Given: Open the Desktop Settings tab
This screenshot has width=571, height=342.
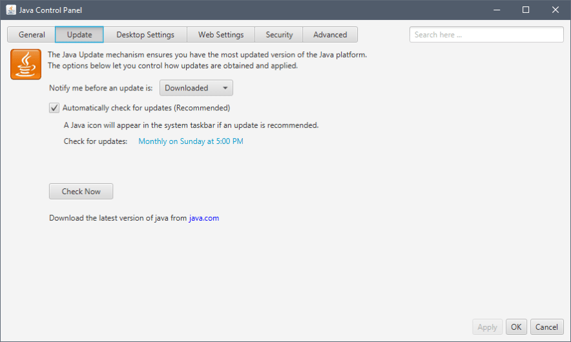Looking at the screenshot, I should tap(145, 35).
